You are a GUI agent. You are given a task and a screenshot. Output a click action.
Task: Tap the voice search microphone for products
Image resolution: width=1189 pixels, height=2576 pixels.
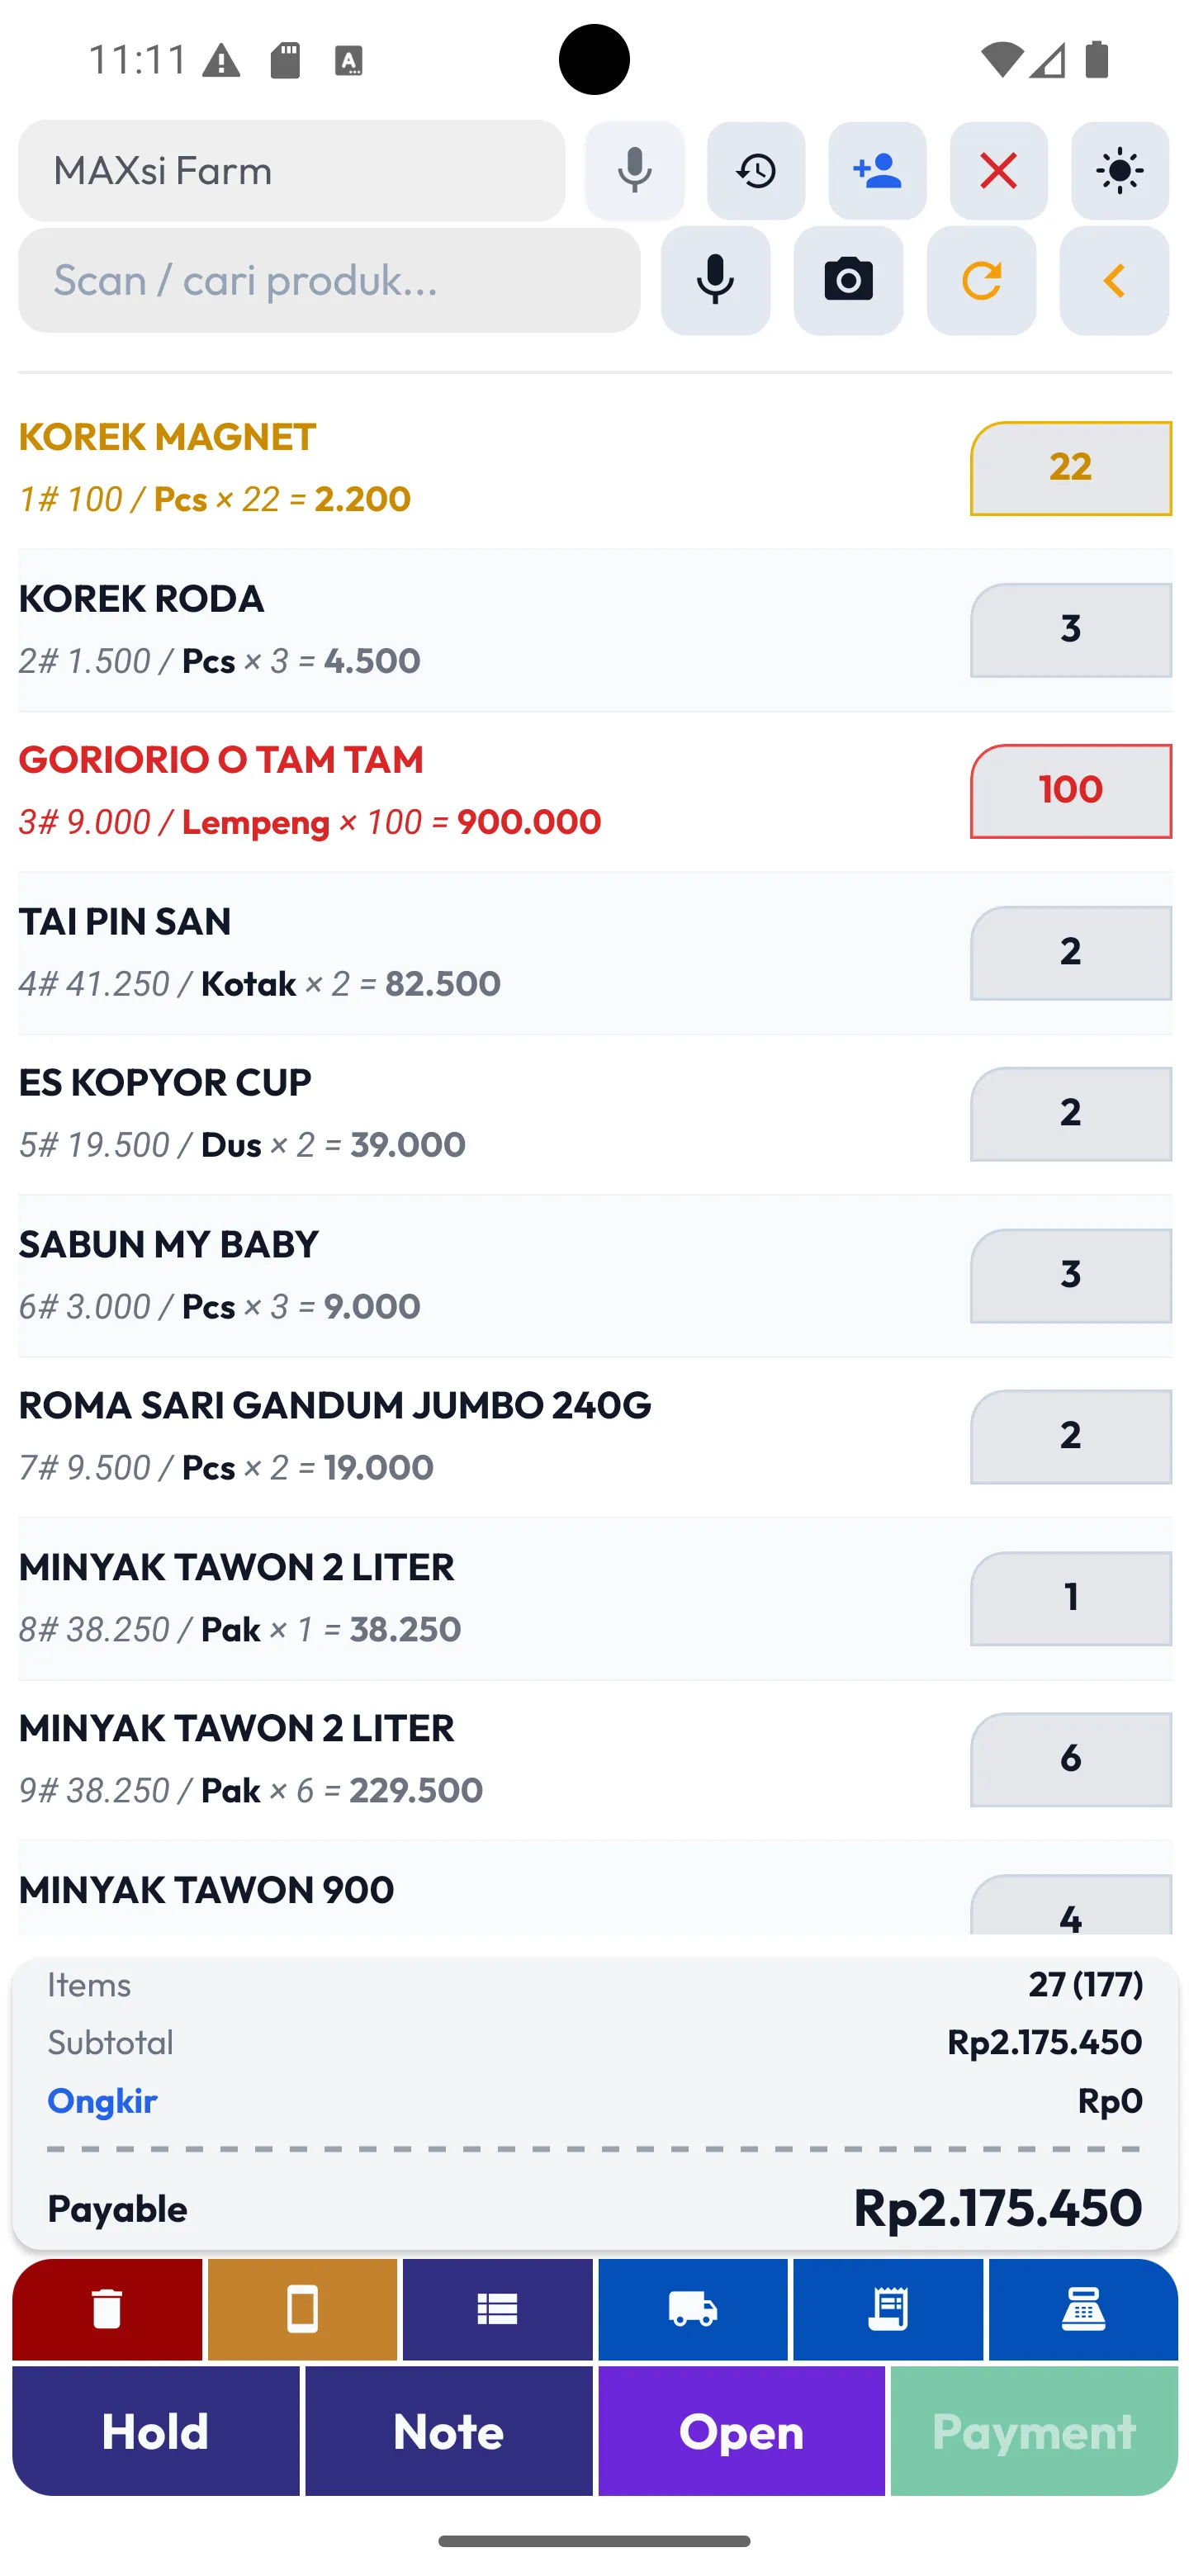click(x=715, y=280)
